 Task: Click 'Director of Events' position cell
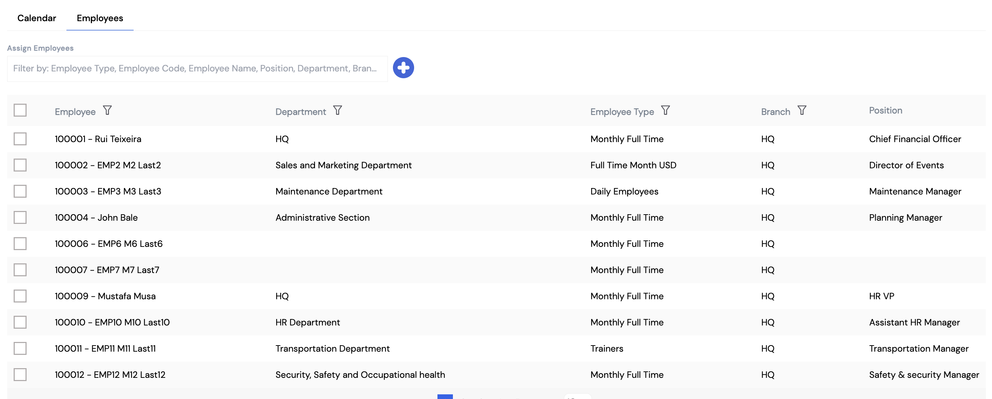click(x=906, y=165)
